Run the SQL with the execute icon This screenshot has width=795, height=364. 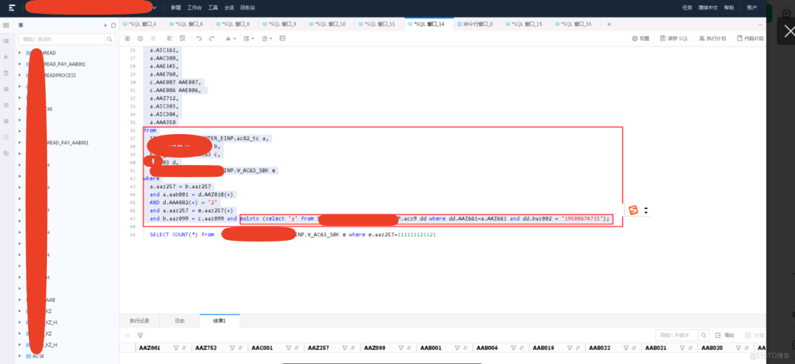pyautogui.click(x=128, y=38)
